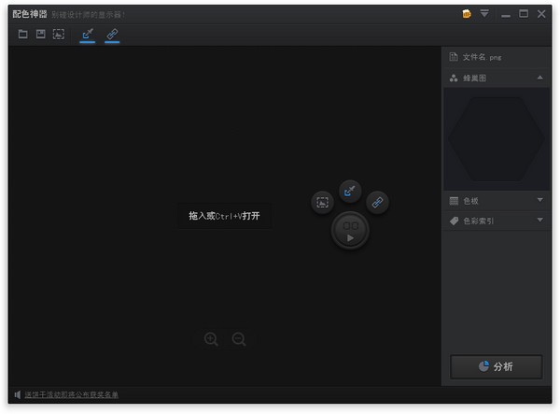Open the status bar announcement link
Screen dimensions: 560x414
(x=72, y=394)
